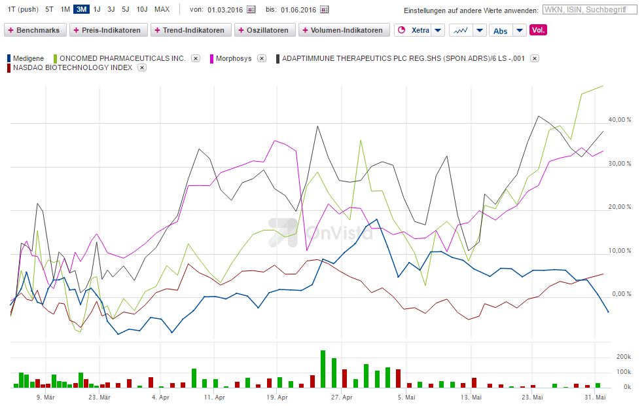
Task: Click the start date 01.03.2016
Action: click(225, 10)
